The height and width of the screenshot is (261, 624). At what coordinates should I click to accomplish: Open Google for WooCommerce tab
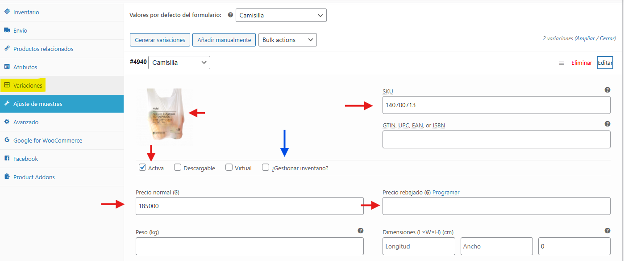[62, 140]
